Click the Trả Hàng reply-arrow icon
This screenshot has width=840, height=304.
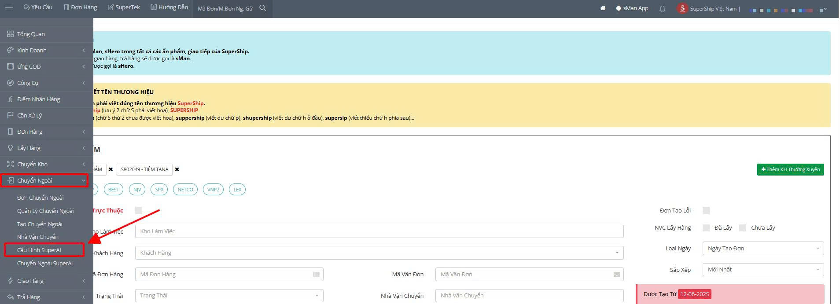tap(11, 297)
